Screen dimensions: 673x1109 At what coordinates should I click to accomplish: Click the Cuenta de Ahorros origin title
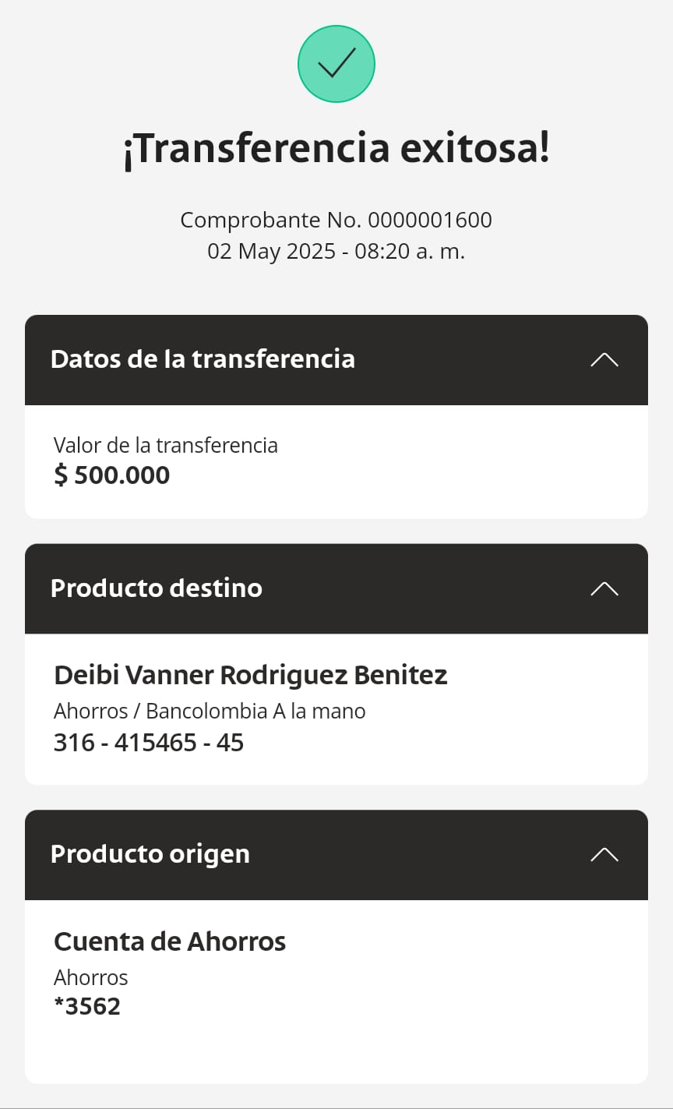[170, 941]
